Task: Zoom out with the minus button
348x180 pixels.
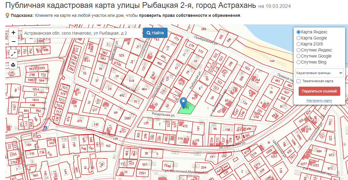Action: tap(13, 42)
